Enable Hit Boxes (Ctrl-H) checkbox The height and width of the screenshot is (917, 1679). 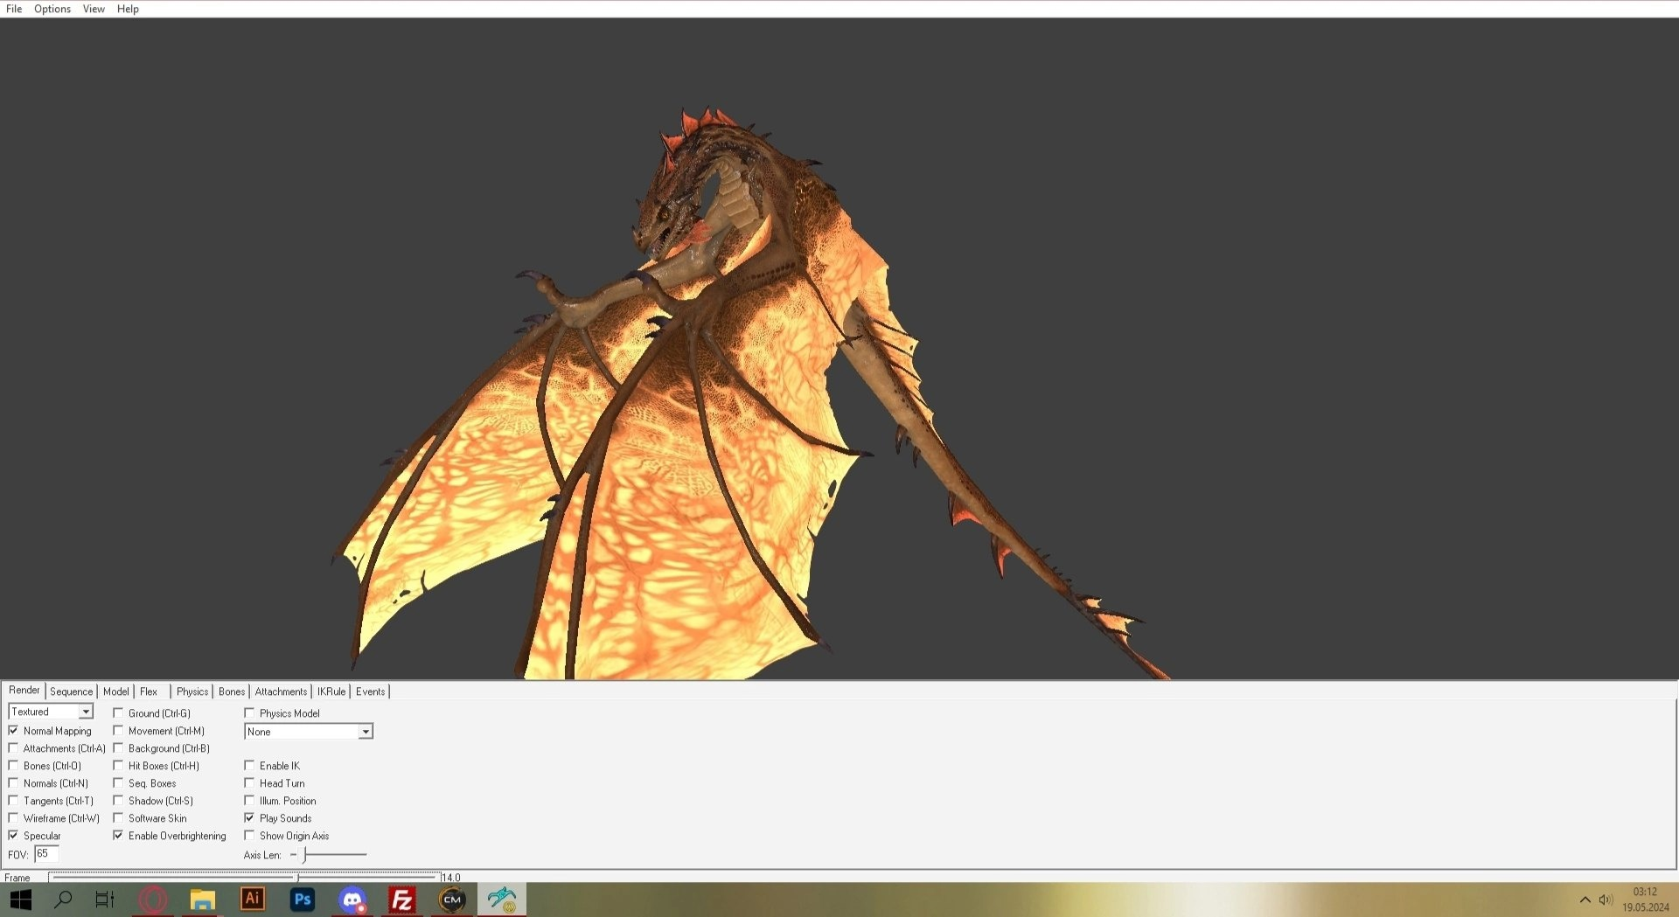pos(118,766)
